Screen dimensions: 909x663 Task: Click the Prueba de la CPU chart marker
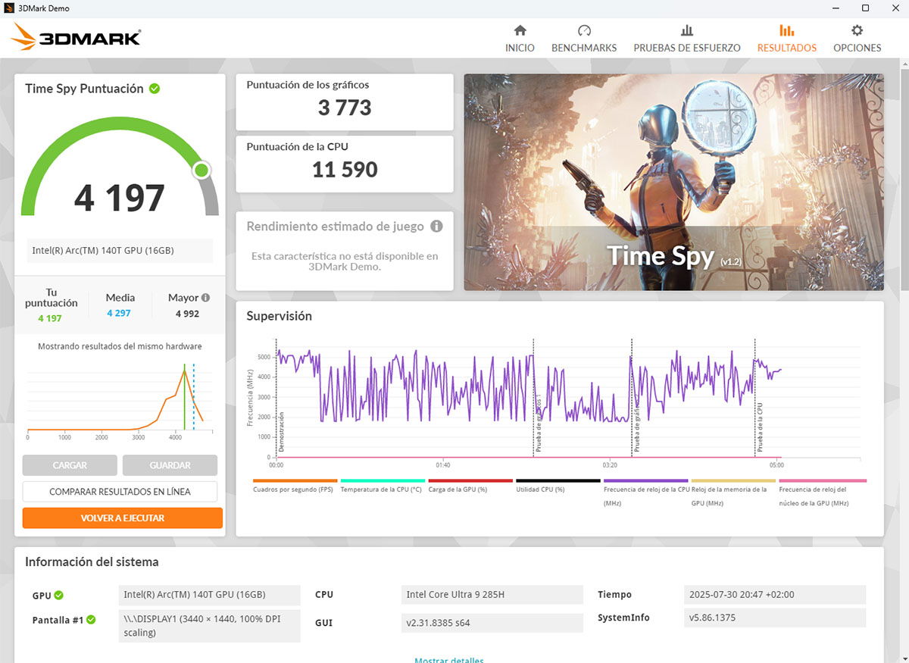pyautogui.click(x=760, y=427)
